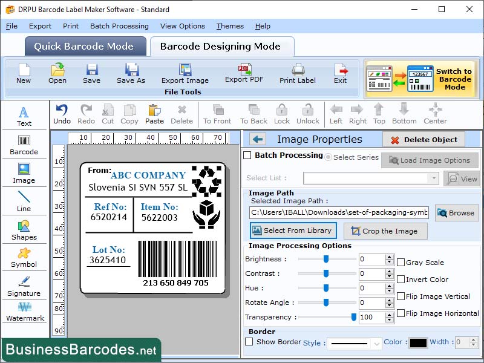Bring object To Front
The width and height of the screenshot is (484, 363).
click(x=217, y=114)
